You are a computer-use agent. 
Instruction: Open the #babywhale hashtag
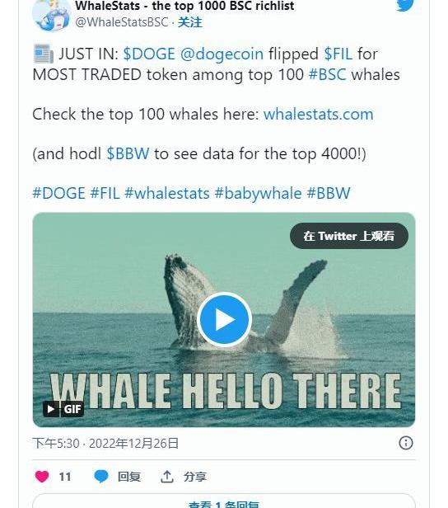[258, 194]
